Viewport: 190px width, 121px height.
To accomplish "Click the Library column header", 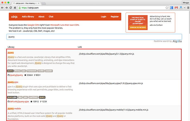I will pos(11,47).
